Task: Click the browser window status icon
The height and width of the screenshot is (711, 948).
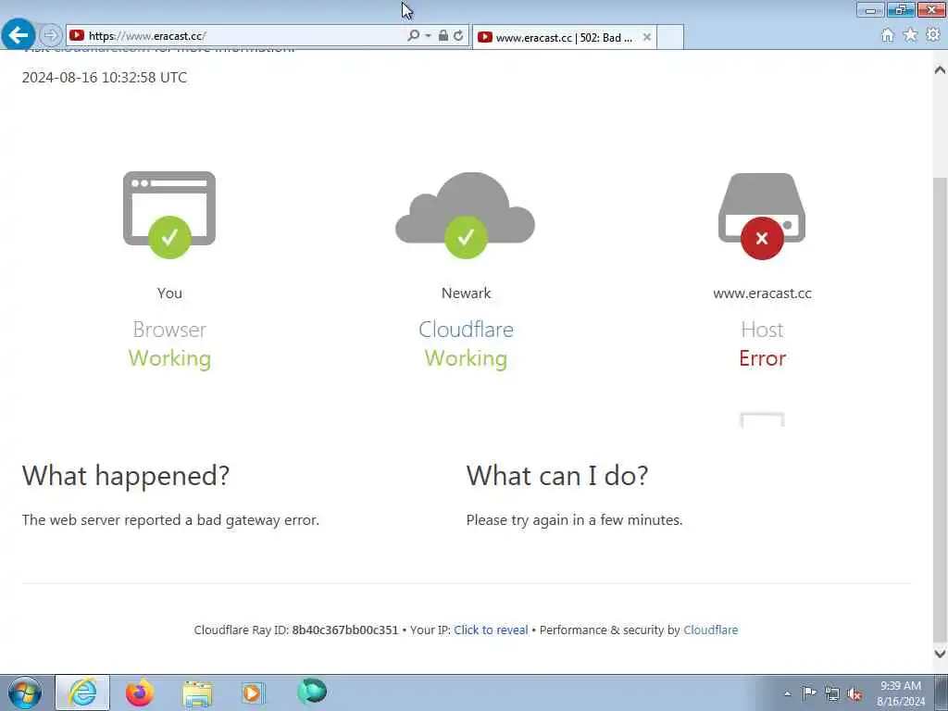Action: (169, 215)
